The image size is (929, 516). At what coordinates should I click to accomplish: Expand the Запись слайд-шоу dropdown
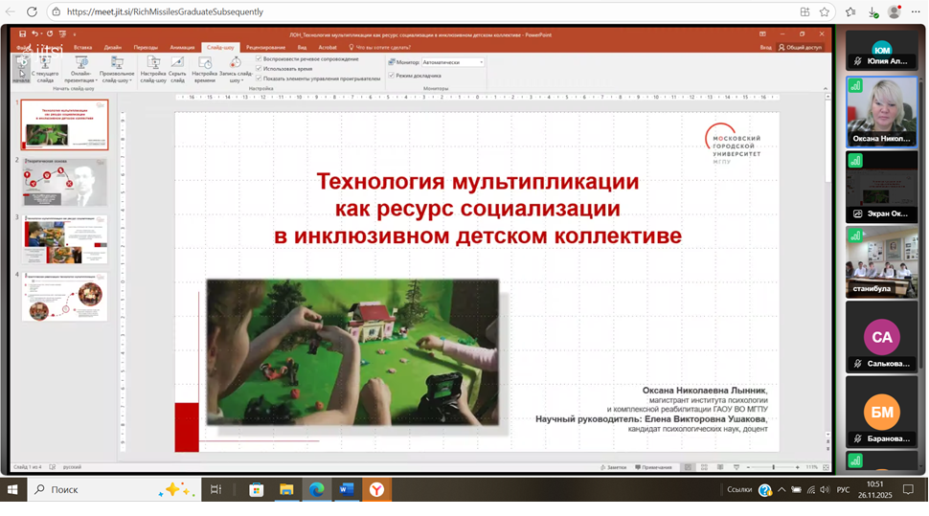coord(236,80)
